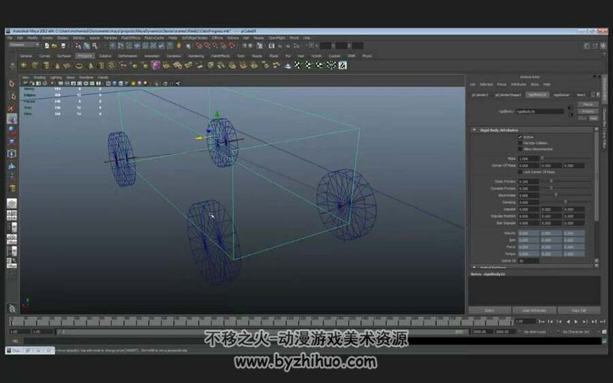Select by component type icon

click(95, 46)
